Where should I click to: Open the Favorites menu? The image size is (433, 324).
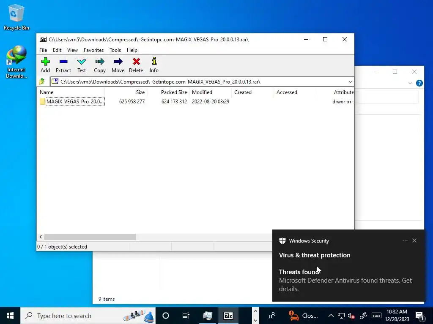coord(93,50)
